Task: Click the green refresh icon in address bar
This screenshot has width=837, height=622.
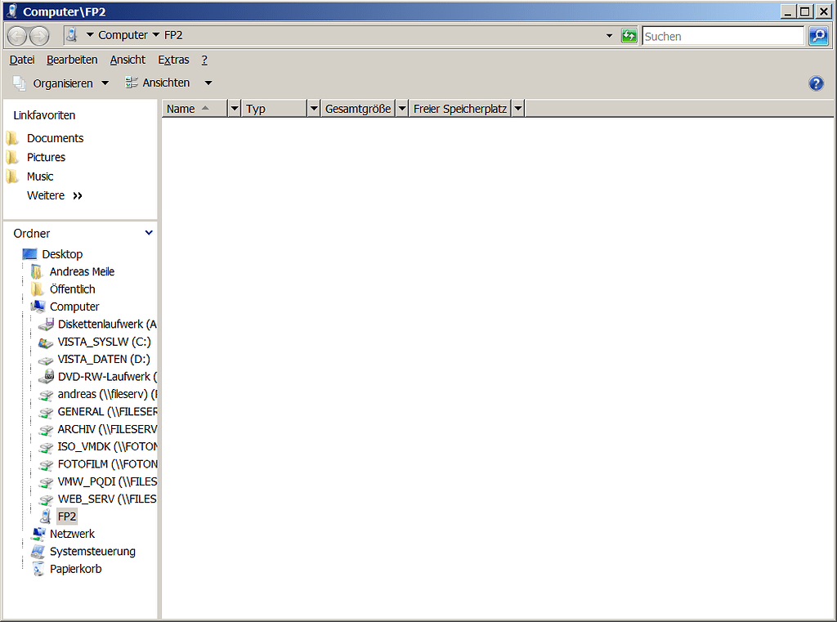Action: [629, 36]
